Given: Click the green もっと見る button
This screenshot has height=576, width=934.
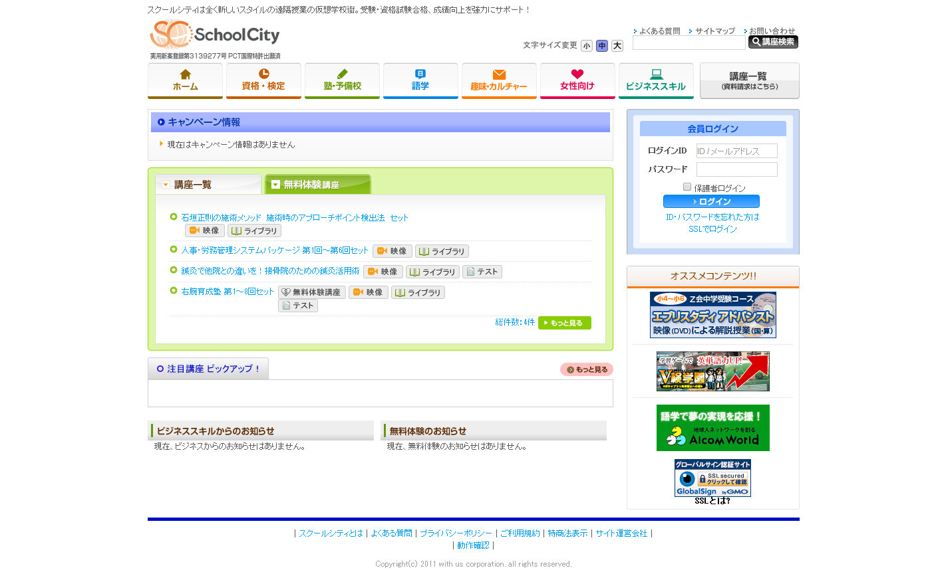Looking at the screenshot, I should [564, 323].
